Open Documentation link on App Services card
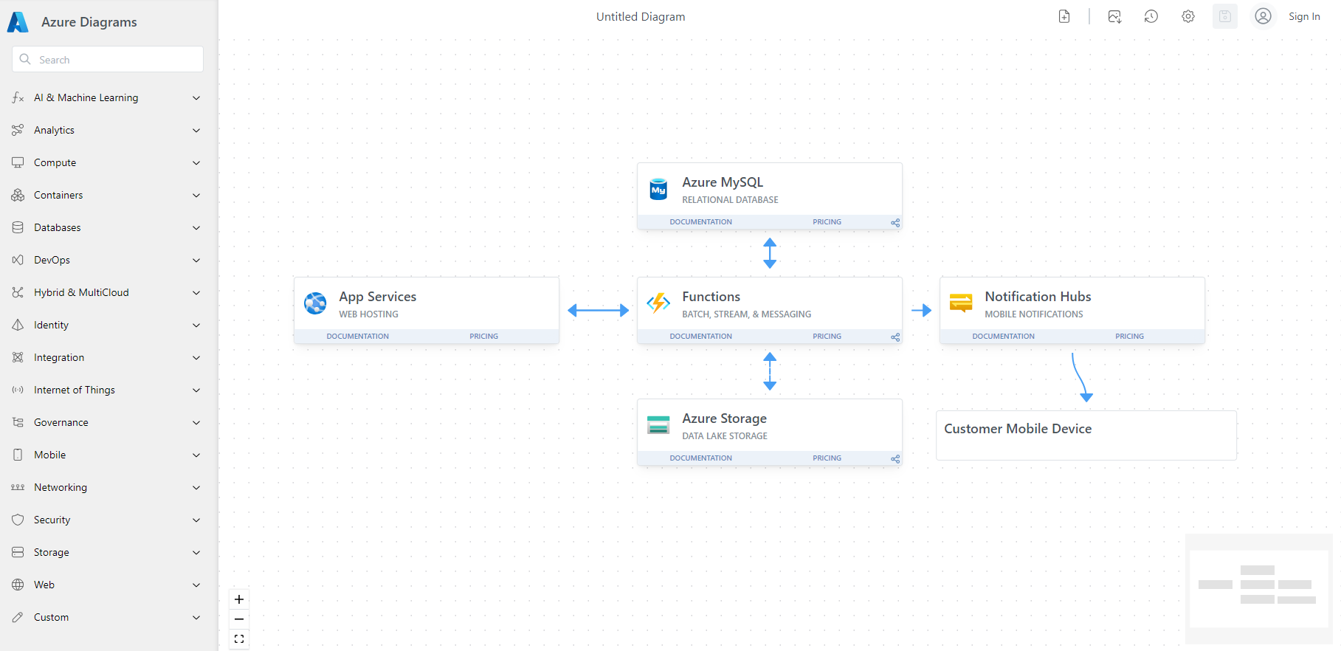Viewport: 1341px width, 651px height. tap(357, 337)
